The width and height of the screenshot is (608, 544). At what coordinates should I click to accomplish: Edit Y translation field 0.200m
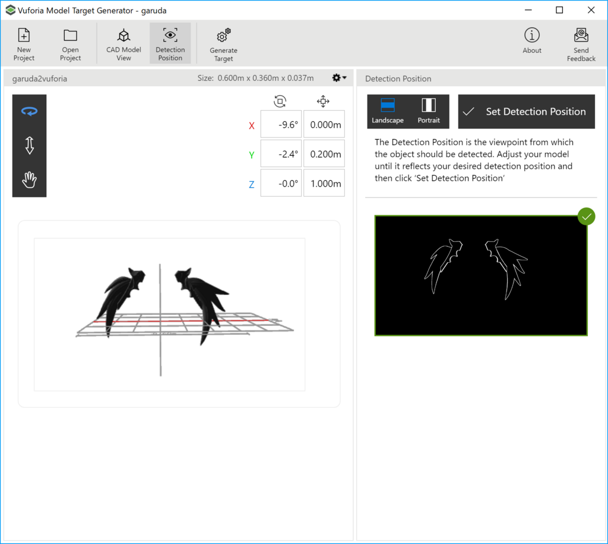point(324,154)
